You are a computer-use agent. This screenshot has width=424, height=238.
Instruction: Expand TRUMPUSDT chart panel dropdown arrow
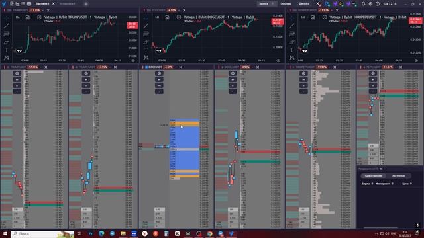click(x=43, y=11)
